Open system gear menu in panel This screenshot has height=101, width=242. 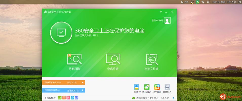pyautogui.click(x=240, y=2)
